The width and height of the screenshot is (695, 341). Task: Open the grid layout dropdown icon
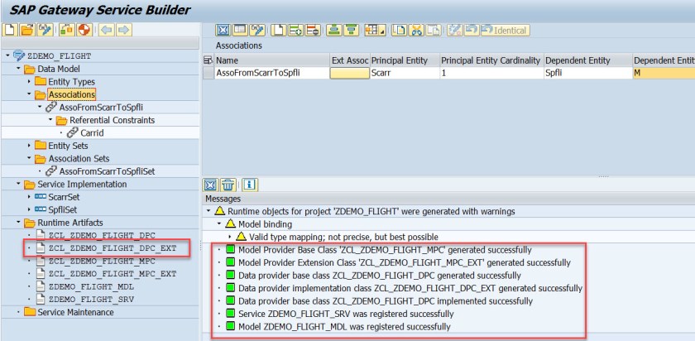point(375,30)
